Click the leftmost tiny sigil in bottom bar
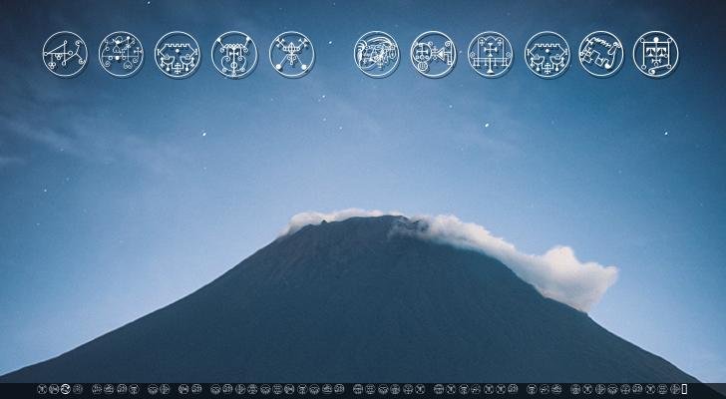This screenshot has height=399, width=726. (x=42, y=389)
